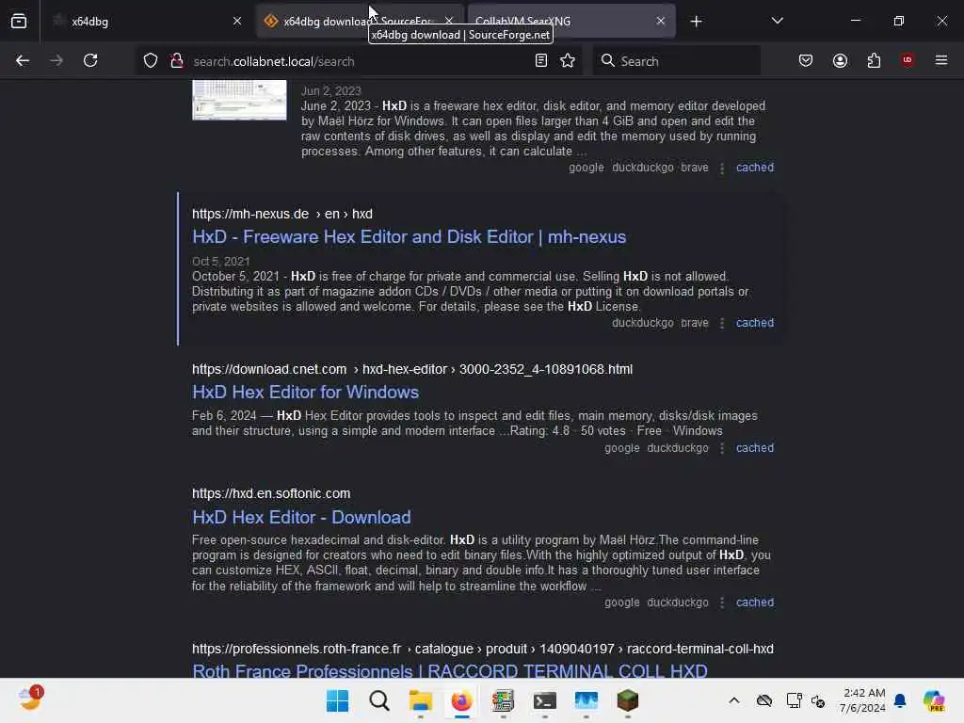Click the https://mh-nexus.de URL text
The image size is (964, 723).
coord(250,214)
